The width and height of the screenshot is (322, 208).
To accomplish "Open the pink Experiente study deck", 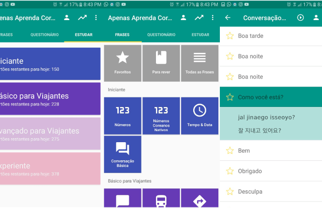I will click(x=50, y=169).
